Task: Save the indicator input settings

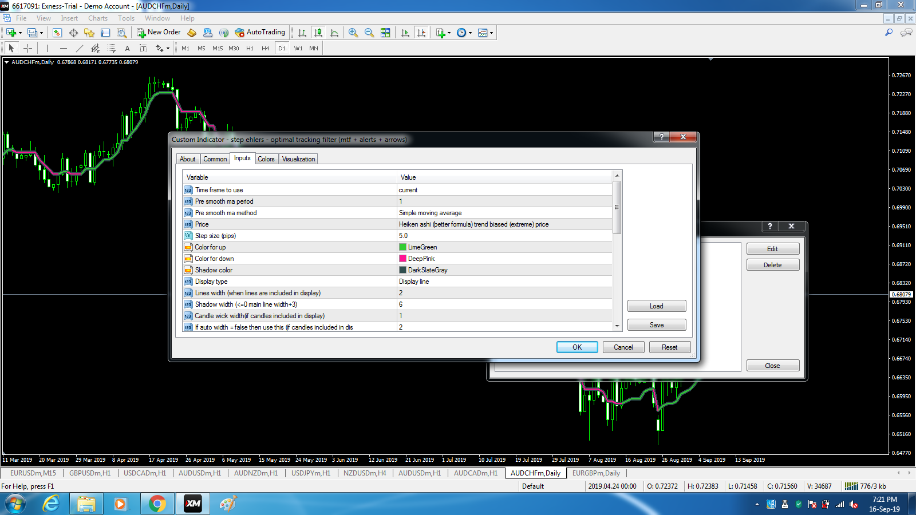Action: click(657, 325)
